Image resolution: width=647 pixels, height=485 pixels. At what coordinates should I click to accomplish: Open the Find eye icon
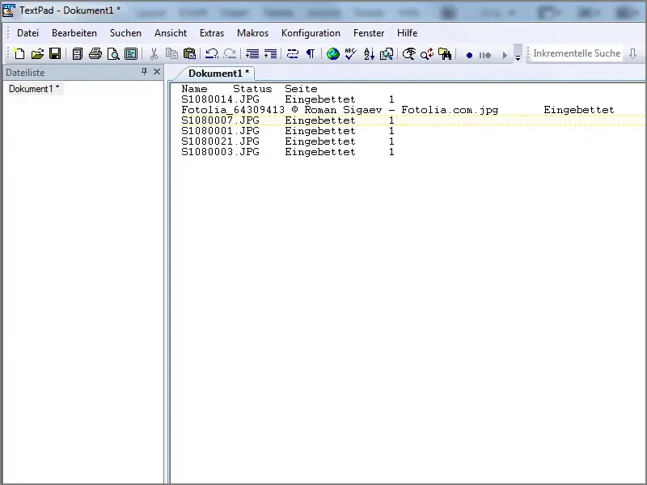[409, 54]
